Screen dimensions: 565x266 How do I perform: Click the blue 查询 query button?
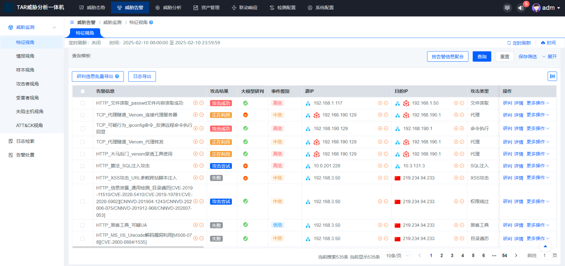click(x=482, y=56)
